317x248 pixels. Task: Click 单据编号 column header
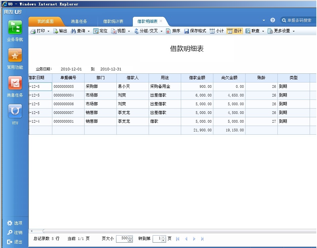[68, 78]
